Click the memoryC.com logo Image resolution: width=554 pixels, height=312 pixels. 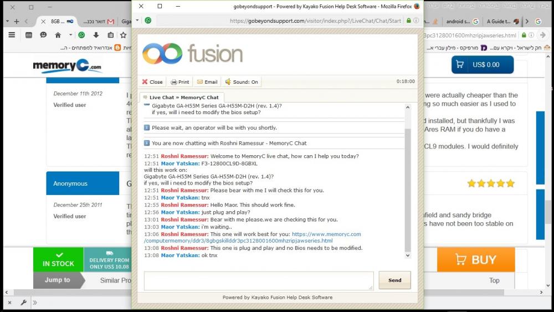click(67, 66)
